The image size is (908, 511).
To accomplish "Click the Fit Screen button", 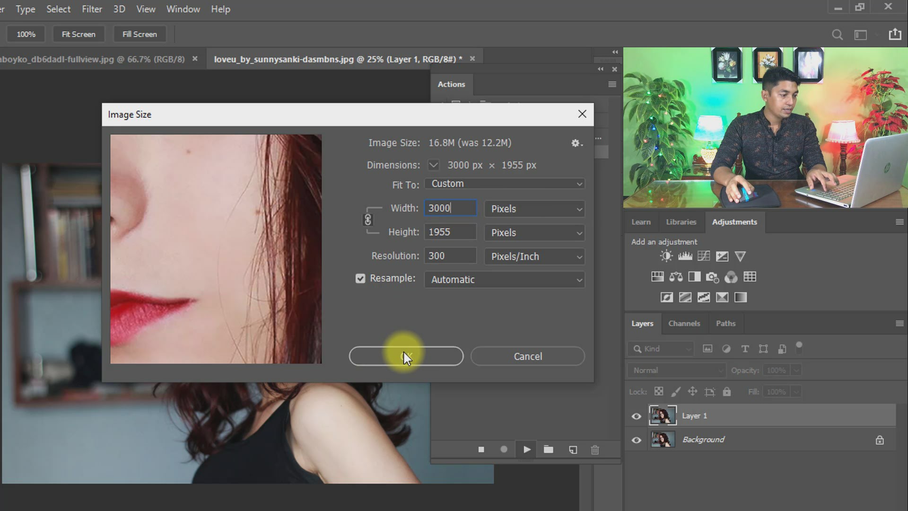I will [x=79, y=34].
